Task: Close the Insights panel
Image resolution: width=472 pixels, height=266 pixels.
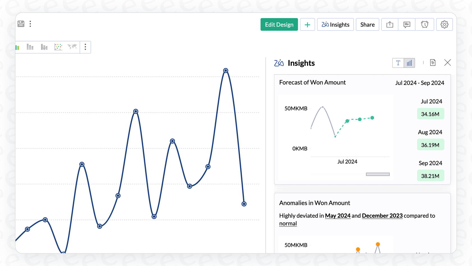Action: 448,62
